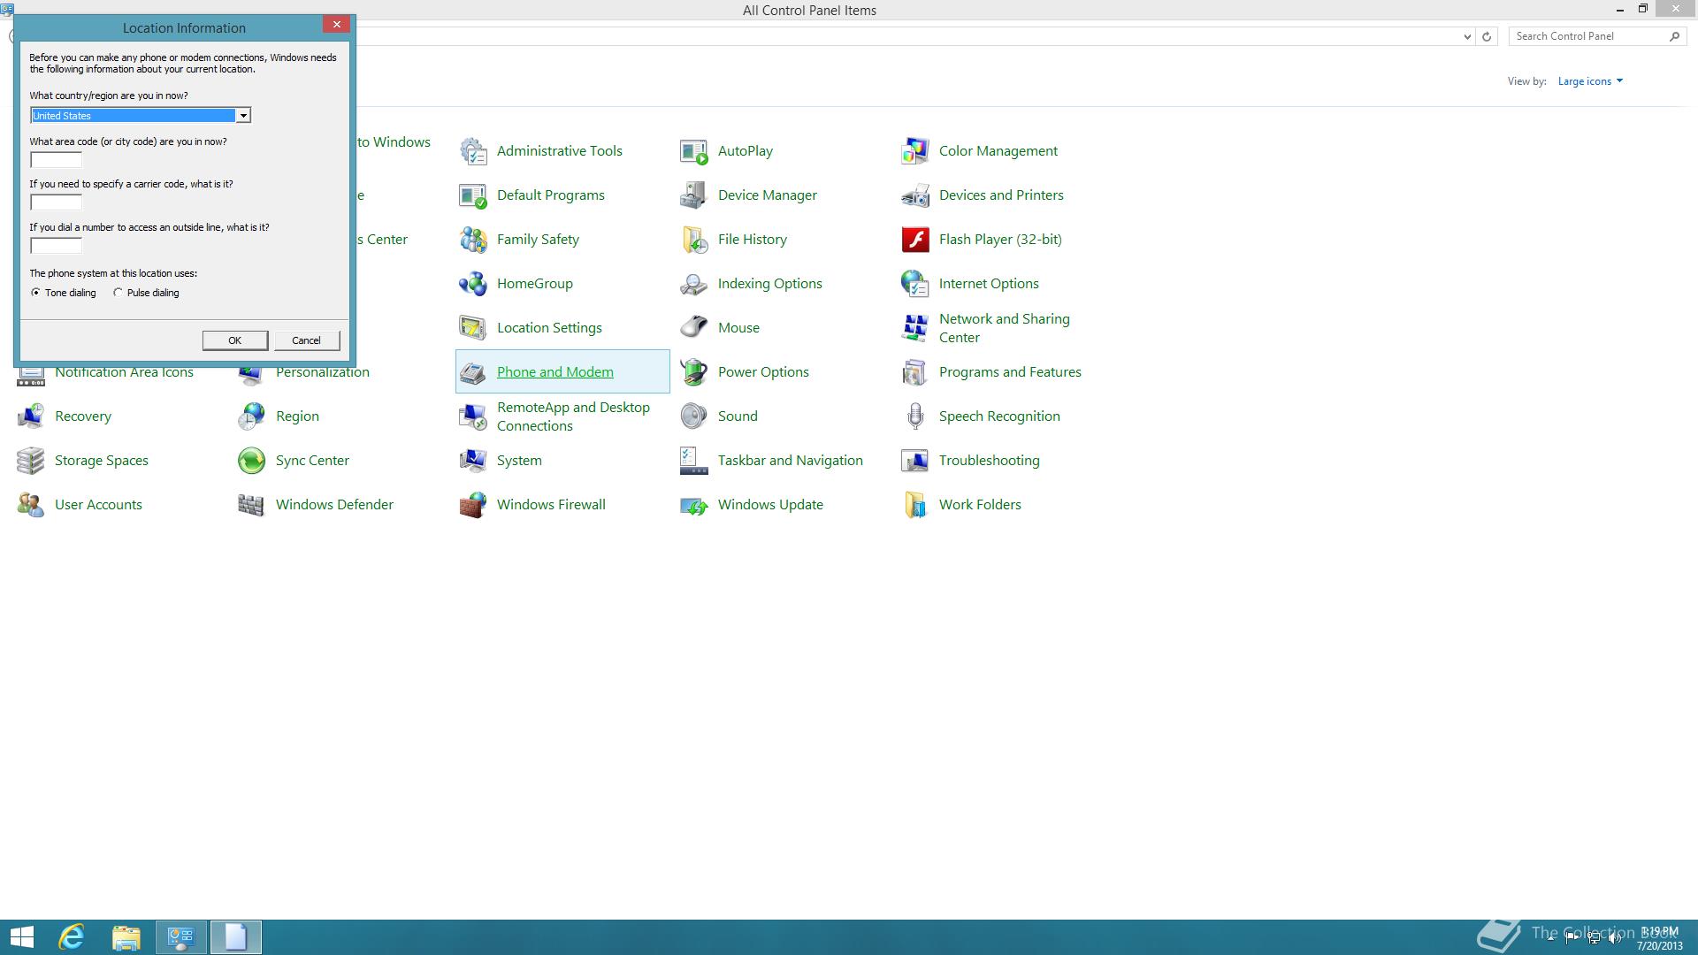Open the Location Settings icon
Screen dimensions: 1698x955
(473, 328)
